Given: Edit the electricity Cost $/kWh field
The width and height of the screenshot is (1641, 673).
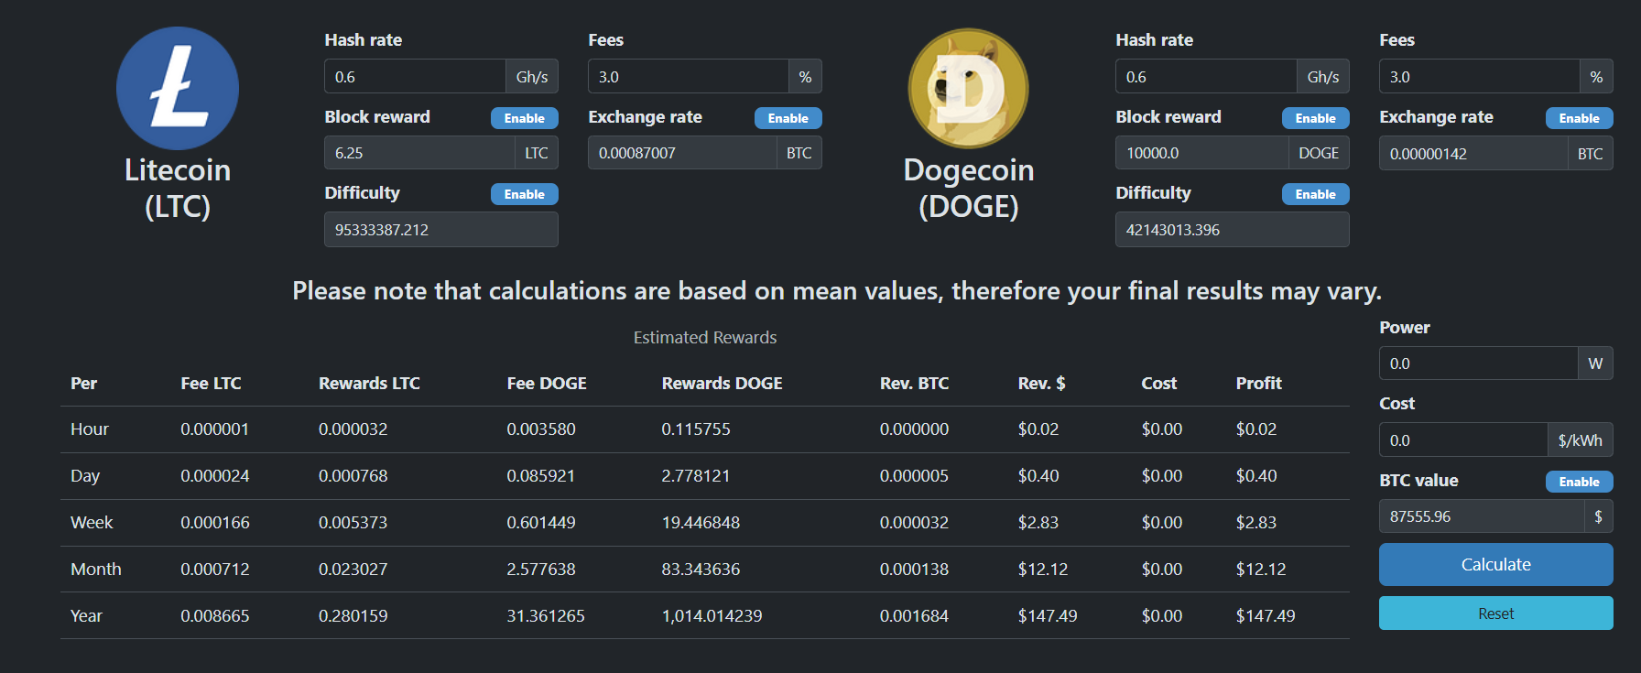Looking at the screenshot, I should coord(1462,440).
